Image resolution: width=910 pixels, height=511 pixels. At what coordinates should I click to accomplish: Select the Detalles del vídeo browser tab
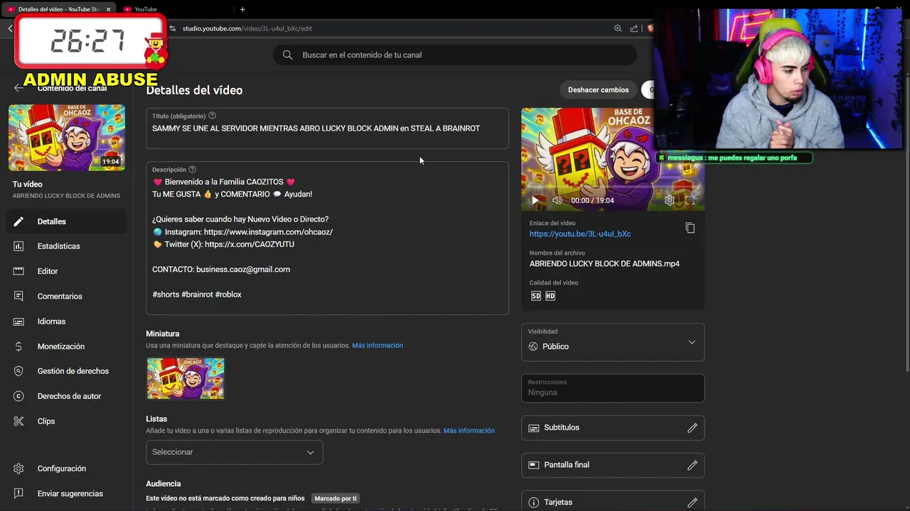coord(60,9)
